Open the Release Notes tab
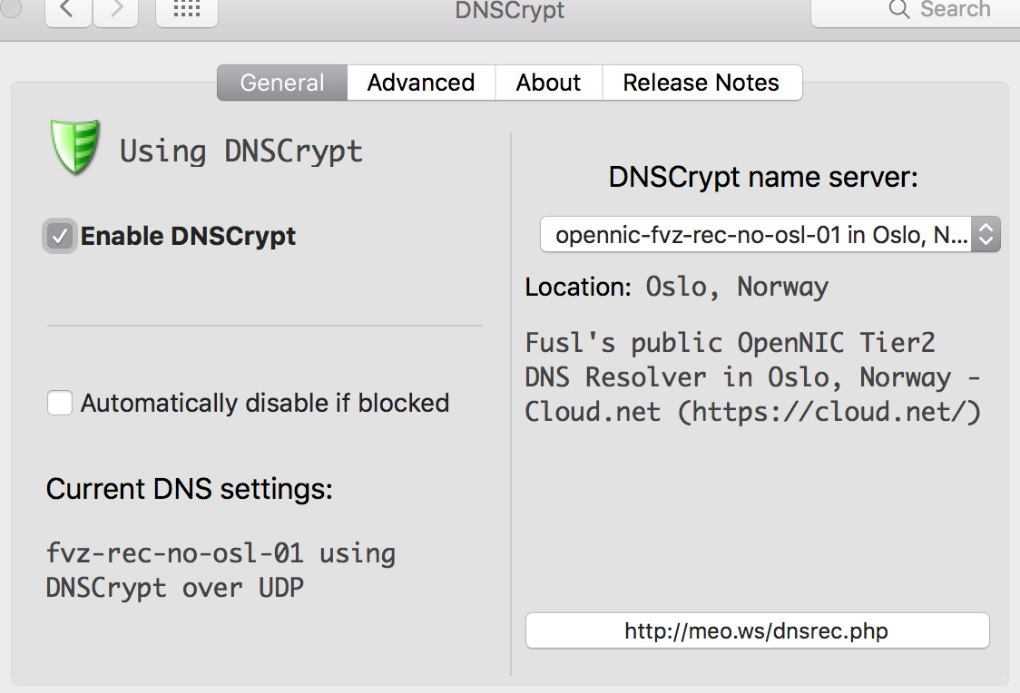Image resolution: width=1020 pixels, height=693 pixels. tap(701, 83)
